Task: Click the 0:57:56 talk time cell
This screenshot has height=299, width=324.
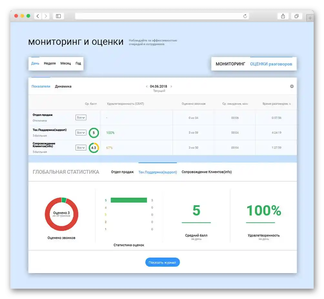Action: pyautogui.click(x=277, y=118)
